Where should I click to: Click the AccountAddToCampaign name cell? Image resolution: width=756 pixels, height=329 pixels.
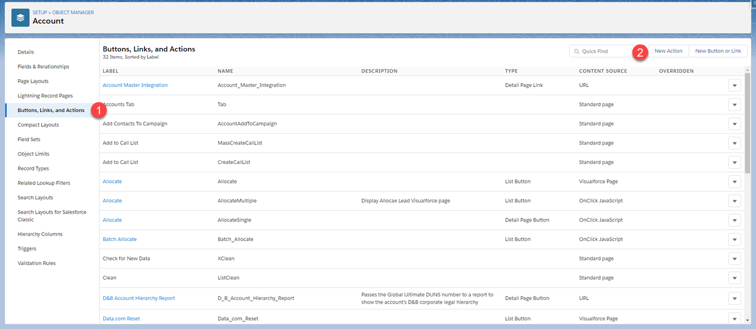pos(247,124)
